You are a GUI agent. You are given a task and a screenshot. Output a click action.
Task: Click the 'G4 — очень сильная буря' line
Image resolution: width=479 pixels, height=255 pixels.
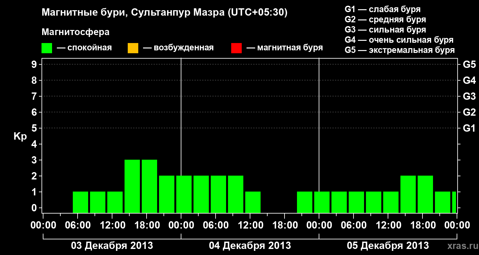(x=399, y=40)
